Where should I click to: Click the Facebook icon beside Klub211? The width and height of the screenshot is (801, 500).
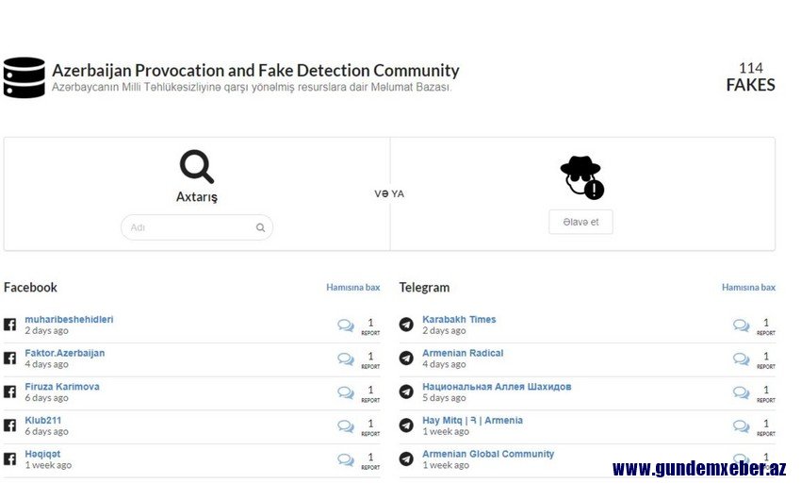coord(9,425)
